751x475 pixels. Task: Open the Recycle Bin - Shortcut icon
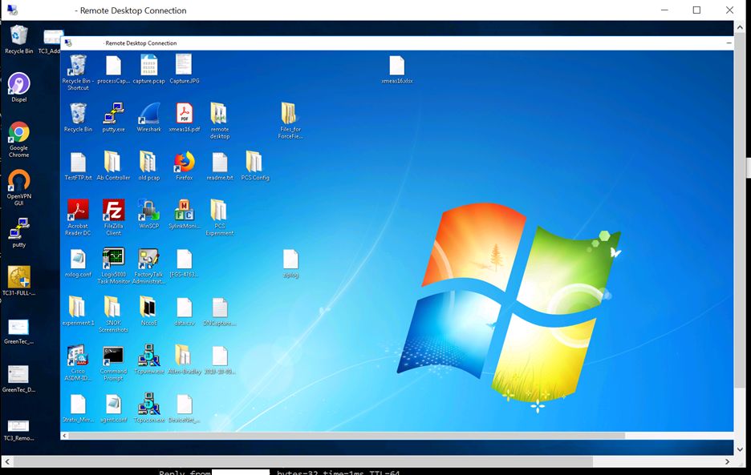pyautogui.click(x=78, y=73)
